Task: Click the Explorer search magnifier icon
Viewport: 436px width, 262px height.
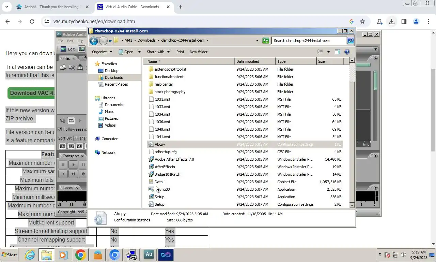Action: (350, 41)
